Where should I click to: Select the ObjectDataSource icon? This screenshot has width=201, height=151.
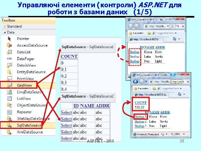9,105
